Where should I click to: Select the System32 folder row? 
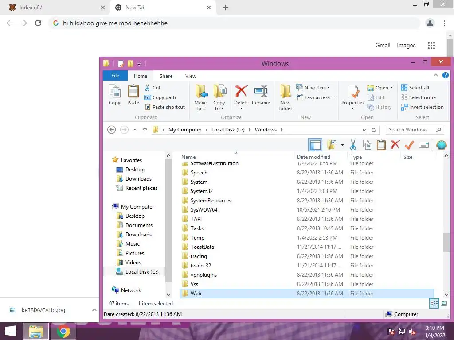pos(307,191)
